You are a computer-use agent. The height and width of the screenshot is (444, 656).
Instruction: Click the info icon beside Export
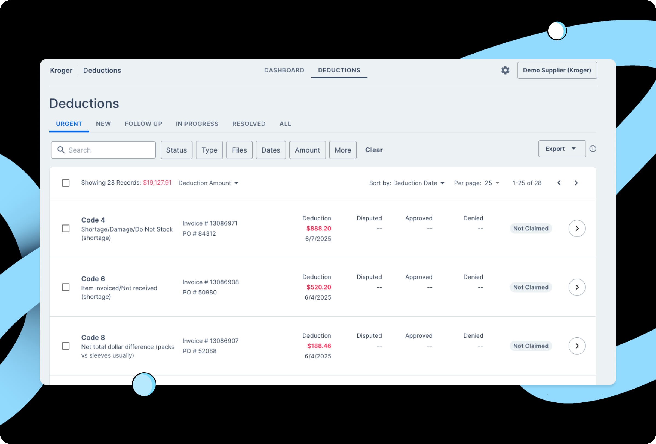(593, 149)
